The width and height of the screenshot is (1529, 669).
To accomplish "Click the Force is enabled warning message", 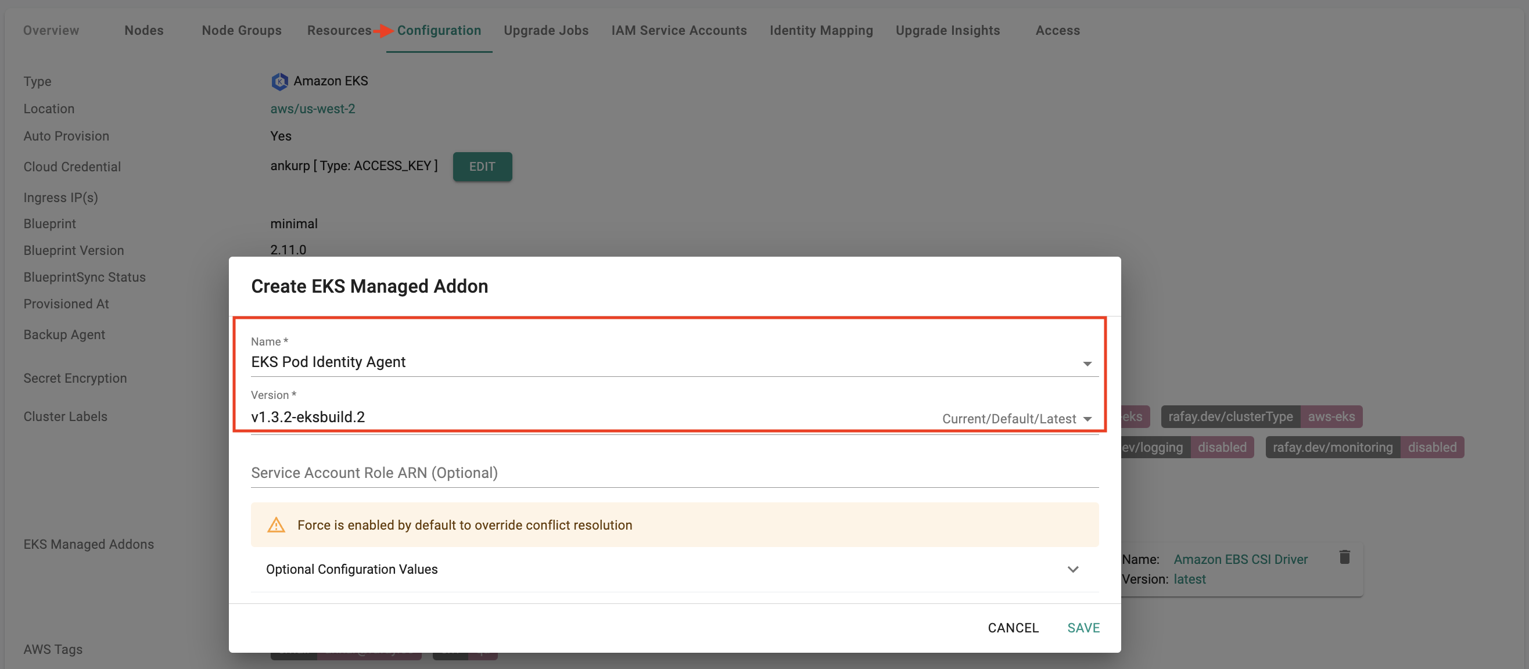I will (465, 525).
